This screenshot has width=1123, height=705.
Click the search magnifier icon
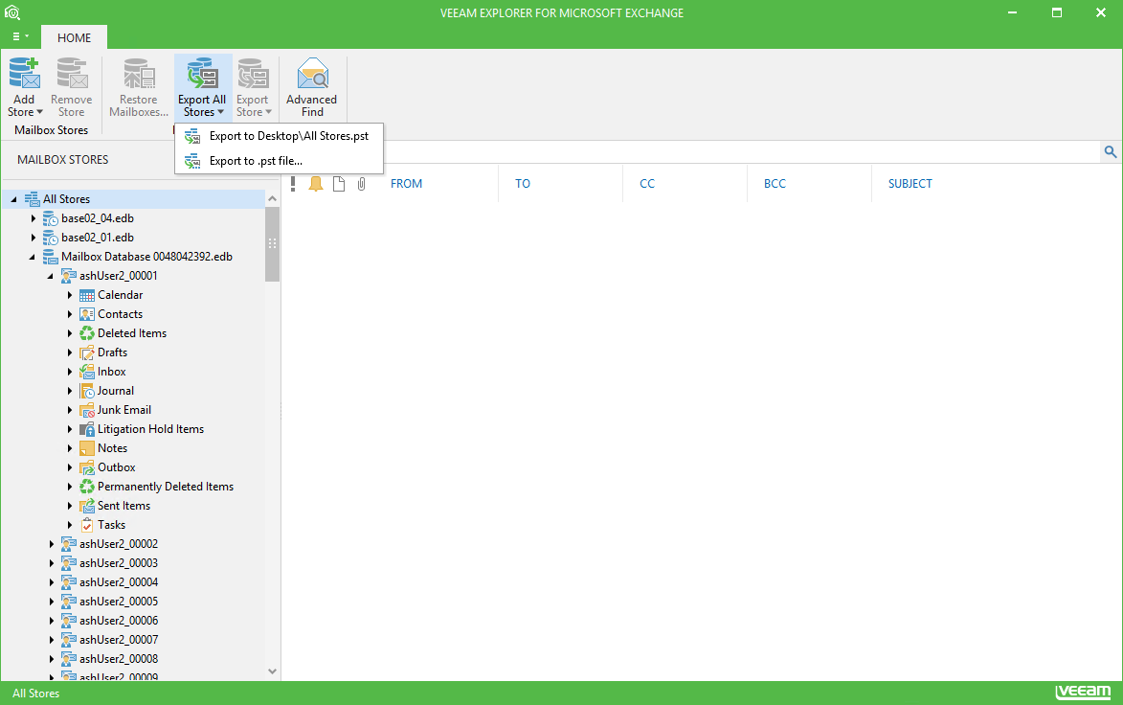(x=1111, y=152)
